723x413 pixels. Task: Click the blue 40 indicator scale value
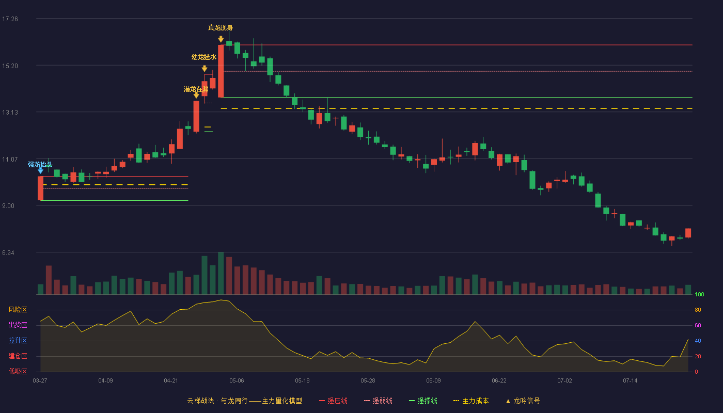coord(698,341)
